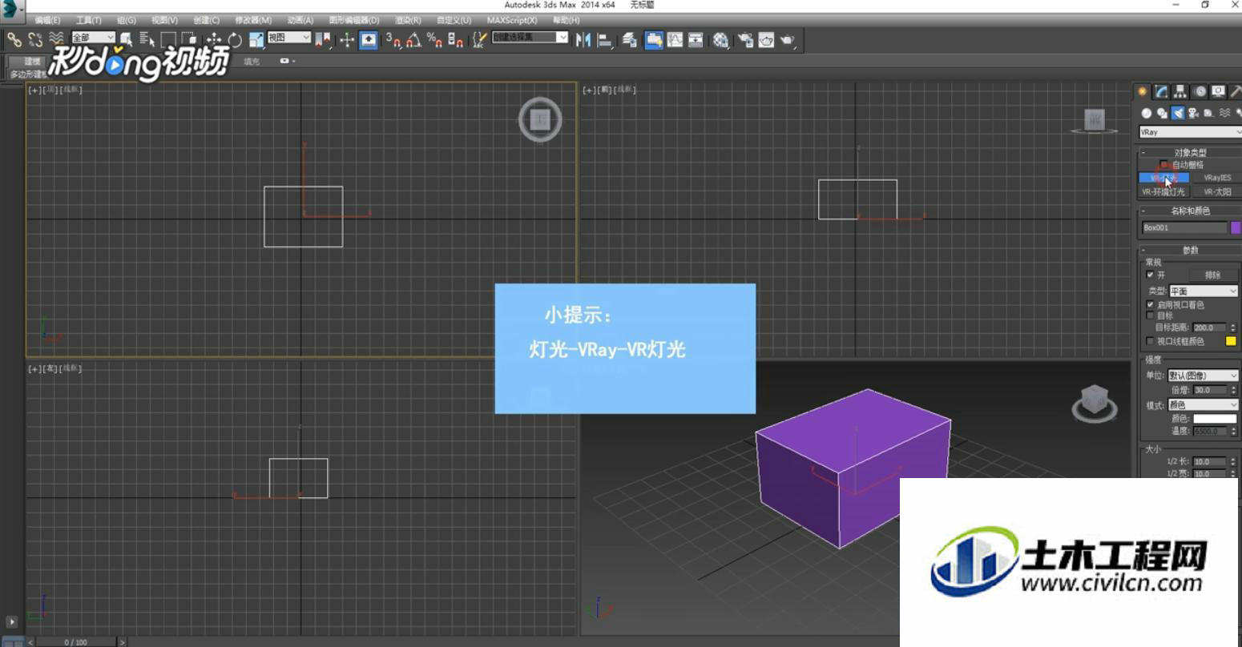Open the yellow wireframe color swatch
This screenshot has height=647, width=1242.
click(1231, 341)
